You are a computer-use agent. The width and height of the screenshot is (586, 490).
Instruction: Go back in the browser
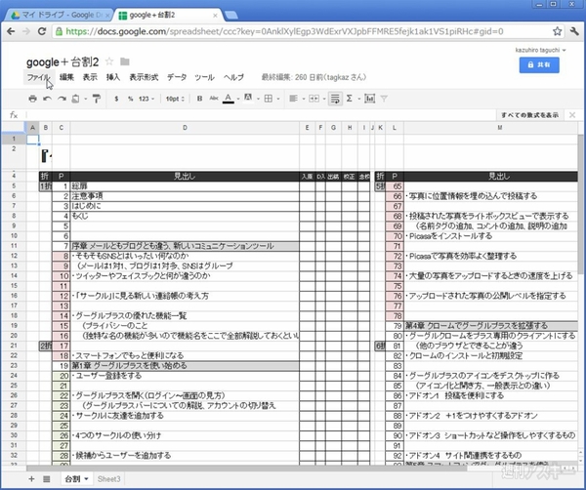tap(11, 31)
